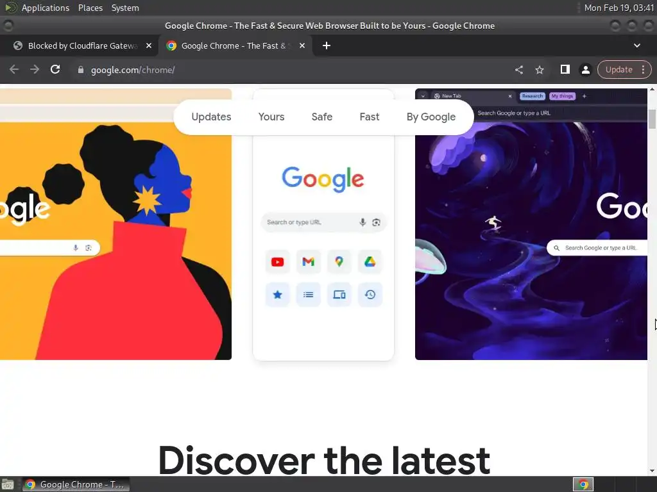Screen dimensions: 657x492
Task: Click the bookmarks star tile
Action: pyautogui.click(x=277, y=295)
